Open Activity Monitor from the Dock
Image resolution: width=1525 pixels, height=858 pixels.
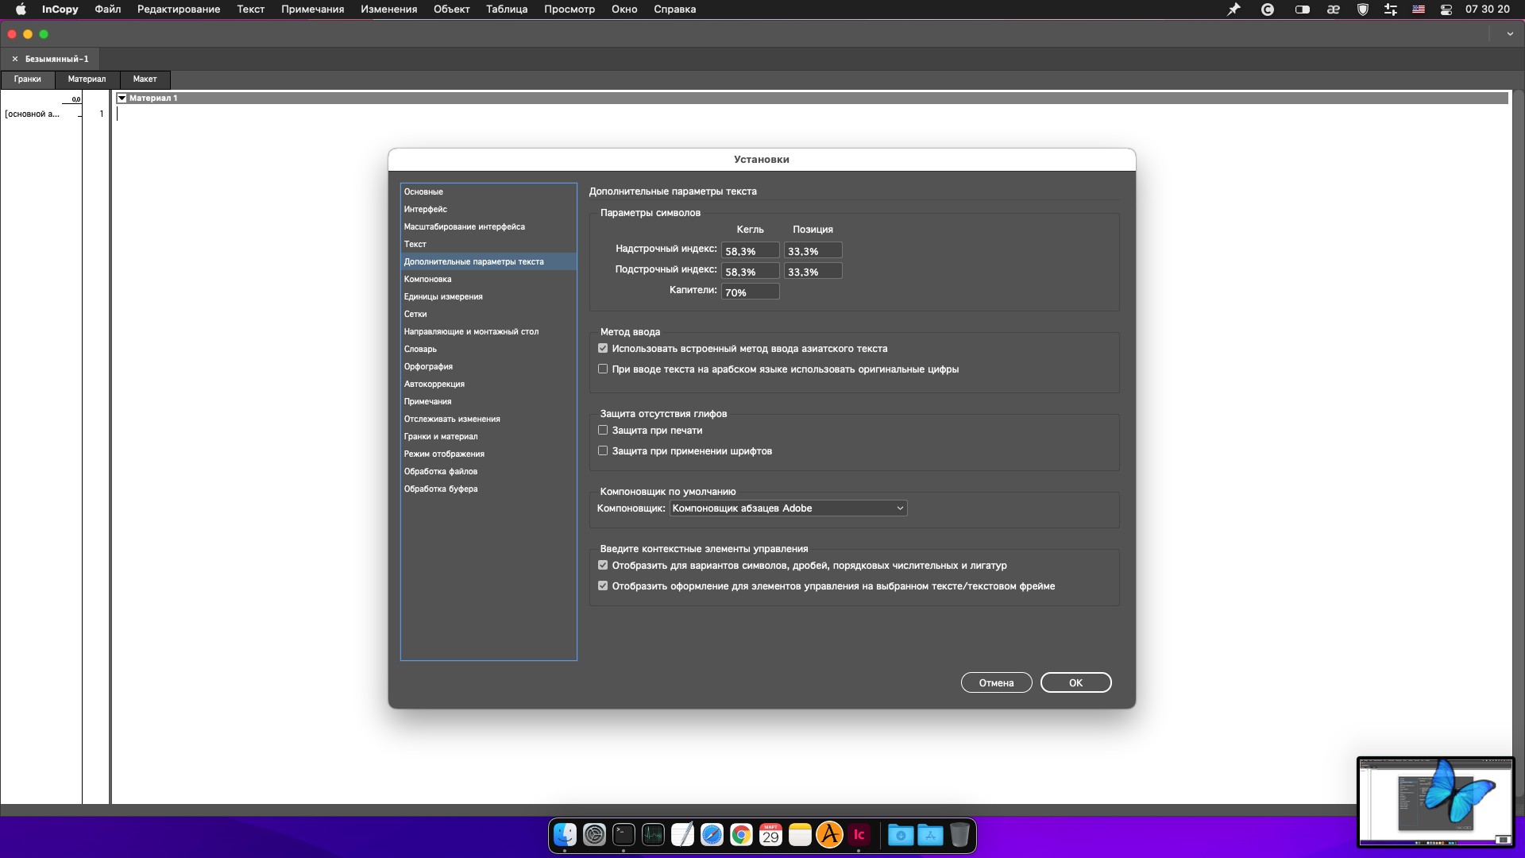[653, 835]
